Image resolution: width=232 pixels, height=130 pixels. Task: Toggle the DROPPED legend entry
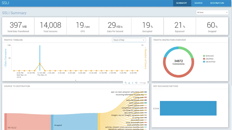208,59
